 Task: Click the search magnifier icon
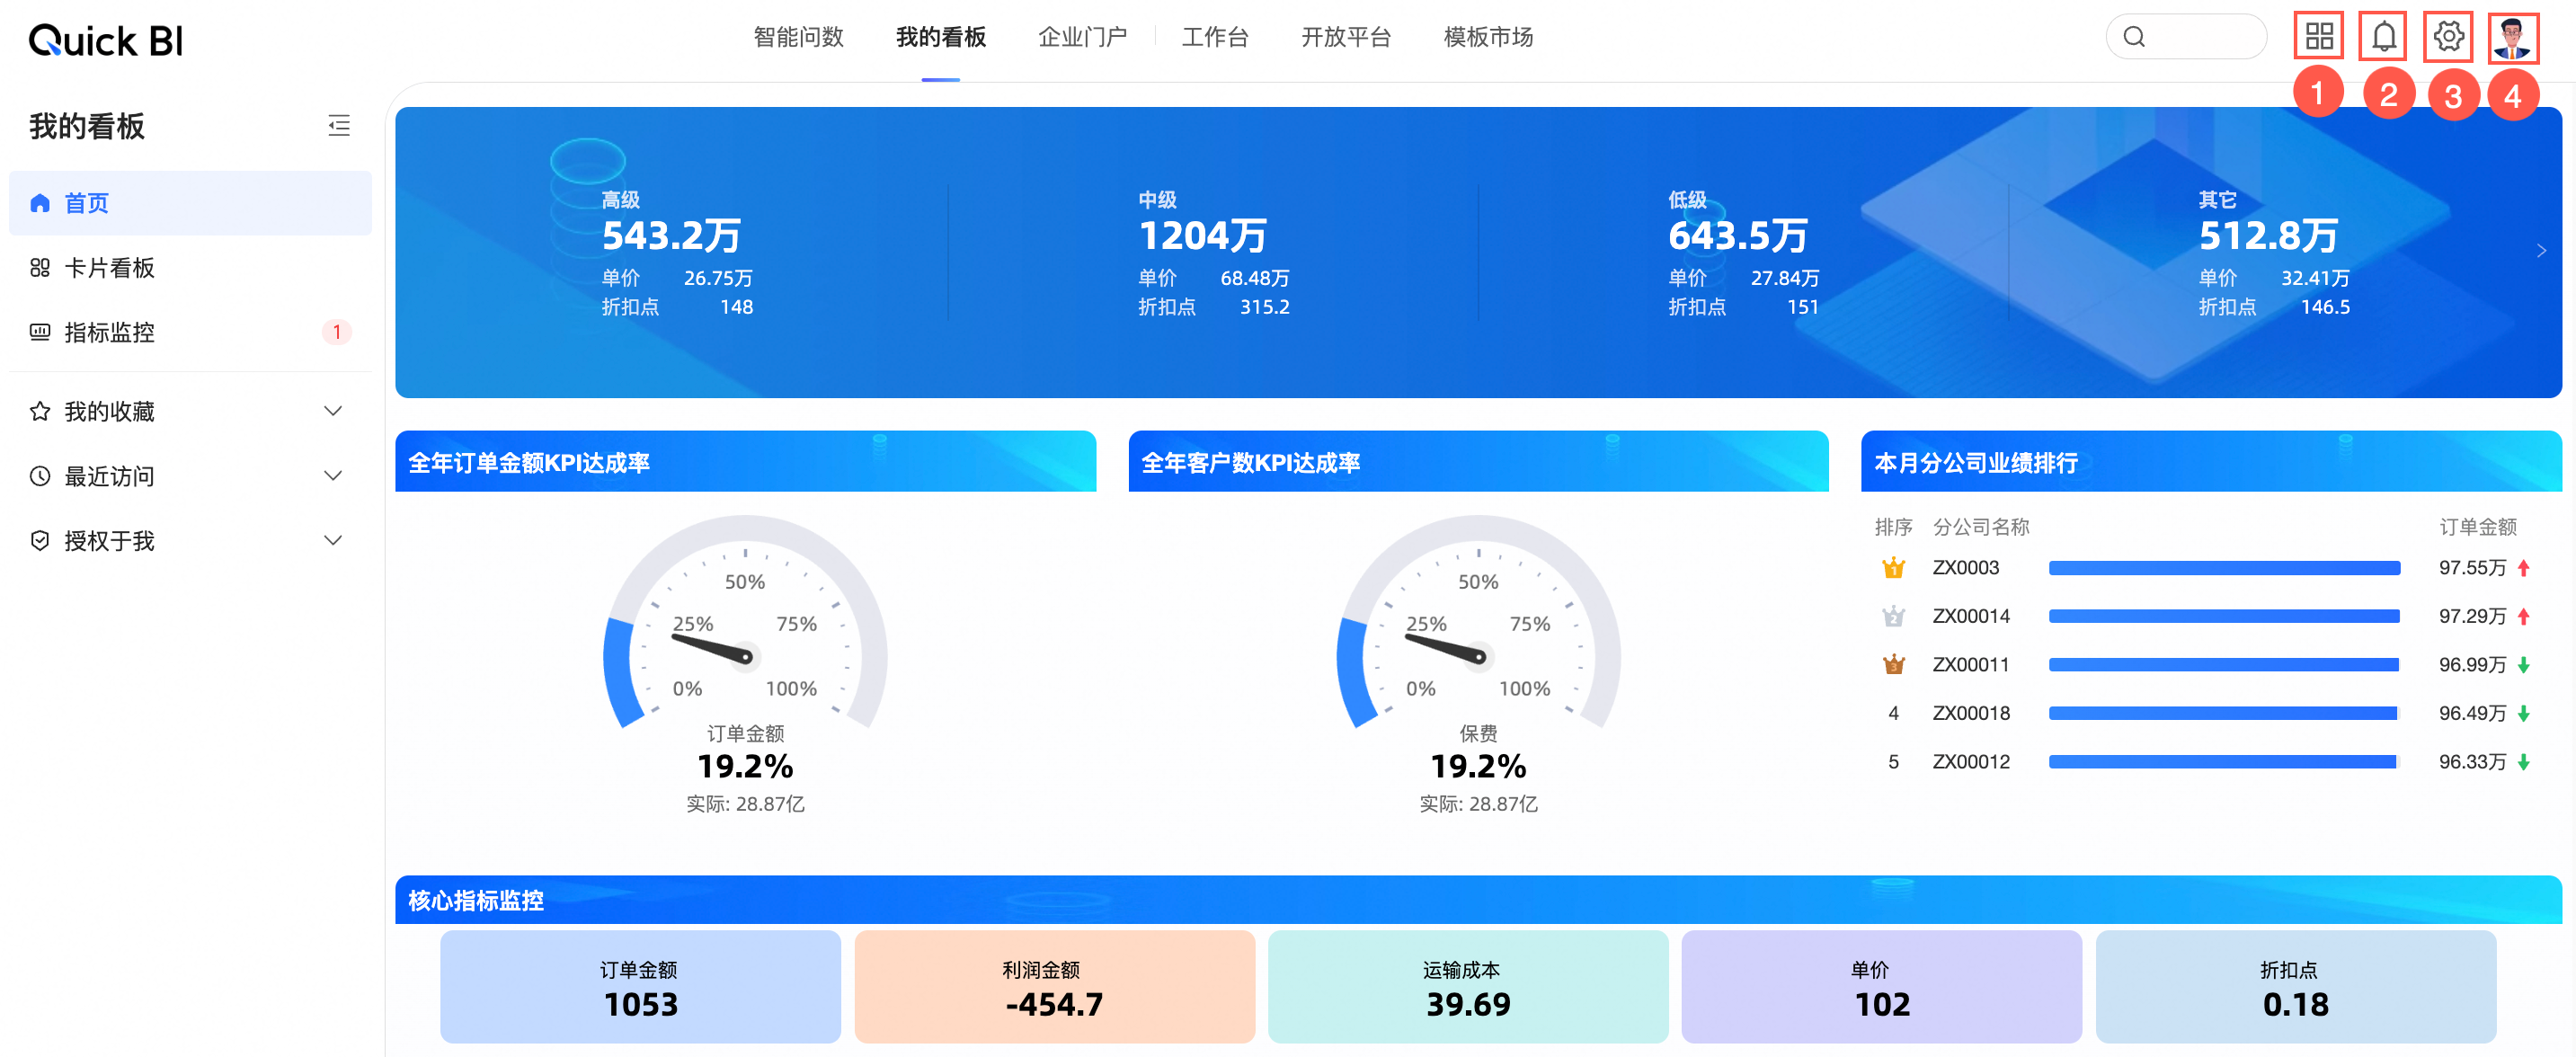click(2134, 37)
